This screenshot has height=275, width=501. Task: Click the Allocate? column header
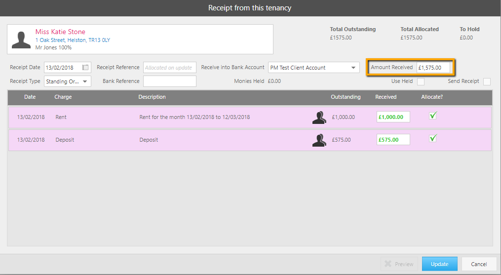tap(432, 97)
